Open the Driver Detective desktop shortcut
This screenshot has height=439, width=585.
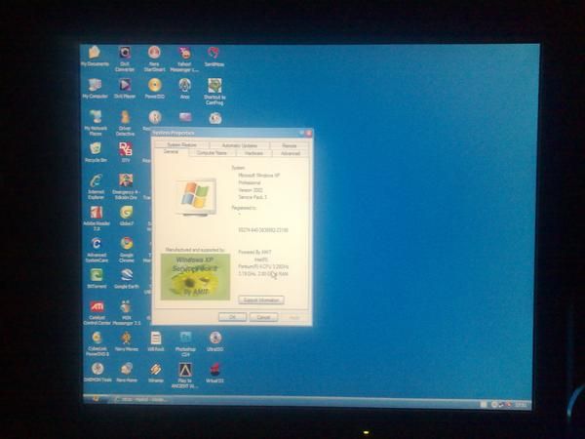(125, 123)
